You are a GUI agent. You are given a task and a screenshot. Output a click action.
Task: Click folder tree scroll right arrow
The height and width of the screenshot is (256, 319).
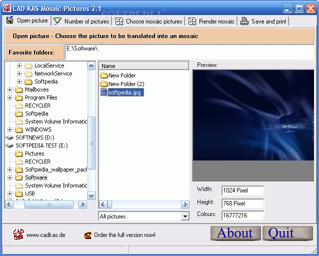[82, 204]
